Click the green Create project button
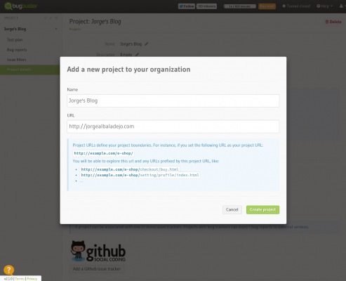The height and width of the screenshot is (281, 346). coord(262,209)
